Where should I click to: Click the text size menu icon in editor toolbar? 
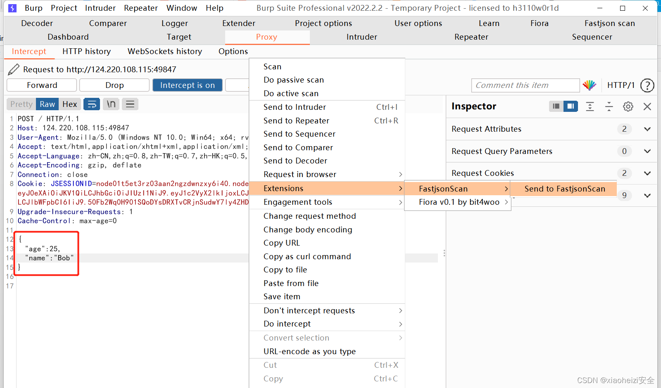pyautogui.click(x=130, y=104)
